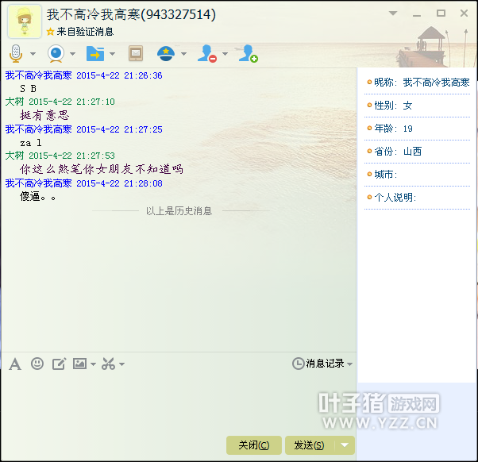Click the 关闭(C) button
The height and width of the screenshot is (462, 478).
(x=253, y=445)
